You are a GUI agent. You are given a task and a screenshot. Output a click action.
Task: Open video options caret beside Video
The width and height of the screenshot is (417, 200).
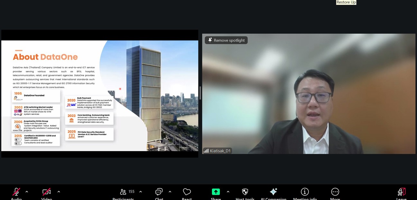(x=59, y=192)
